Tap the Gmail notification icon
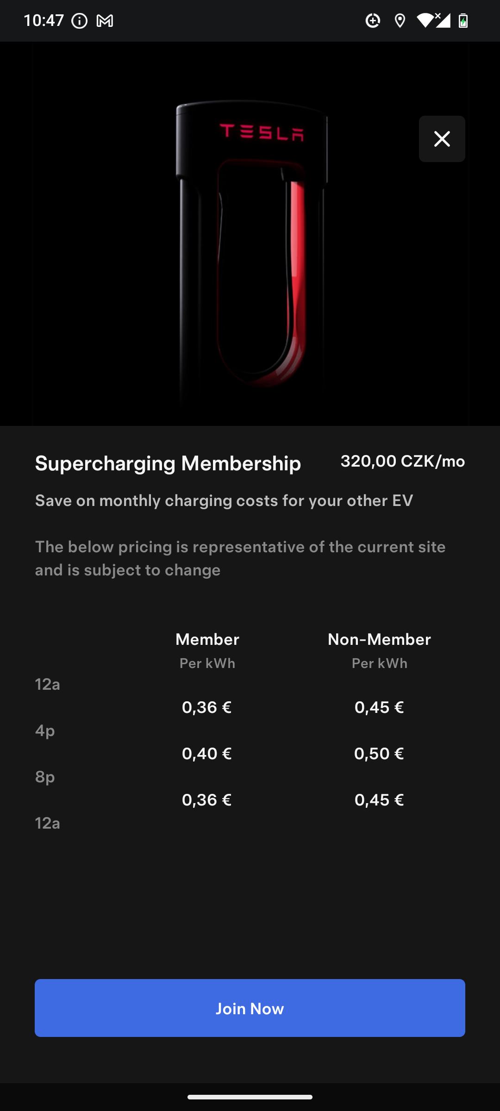 (105, 21)
